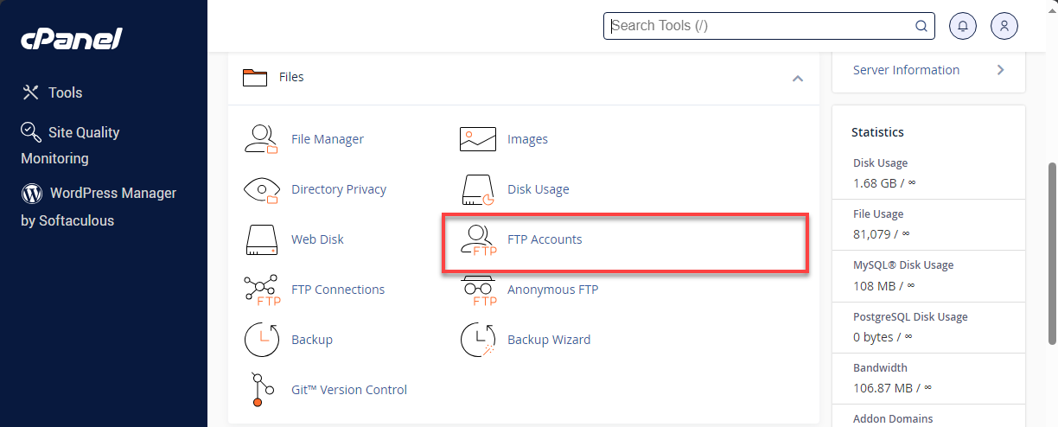1058x427 pixels.
Task: Open the user account menu icon
Action: coord(1004,26)
